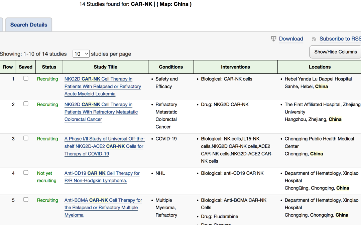Viewport: 361px width, 225px height.
Task: Click the 'Not yet recruiting' status text
Action: point(47,177)
